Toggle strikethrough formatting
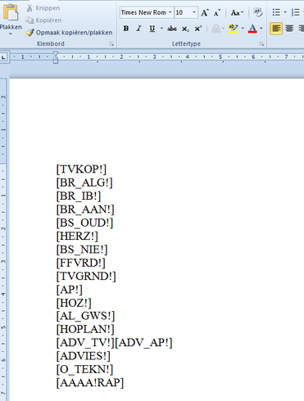 coord(172,29)
